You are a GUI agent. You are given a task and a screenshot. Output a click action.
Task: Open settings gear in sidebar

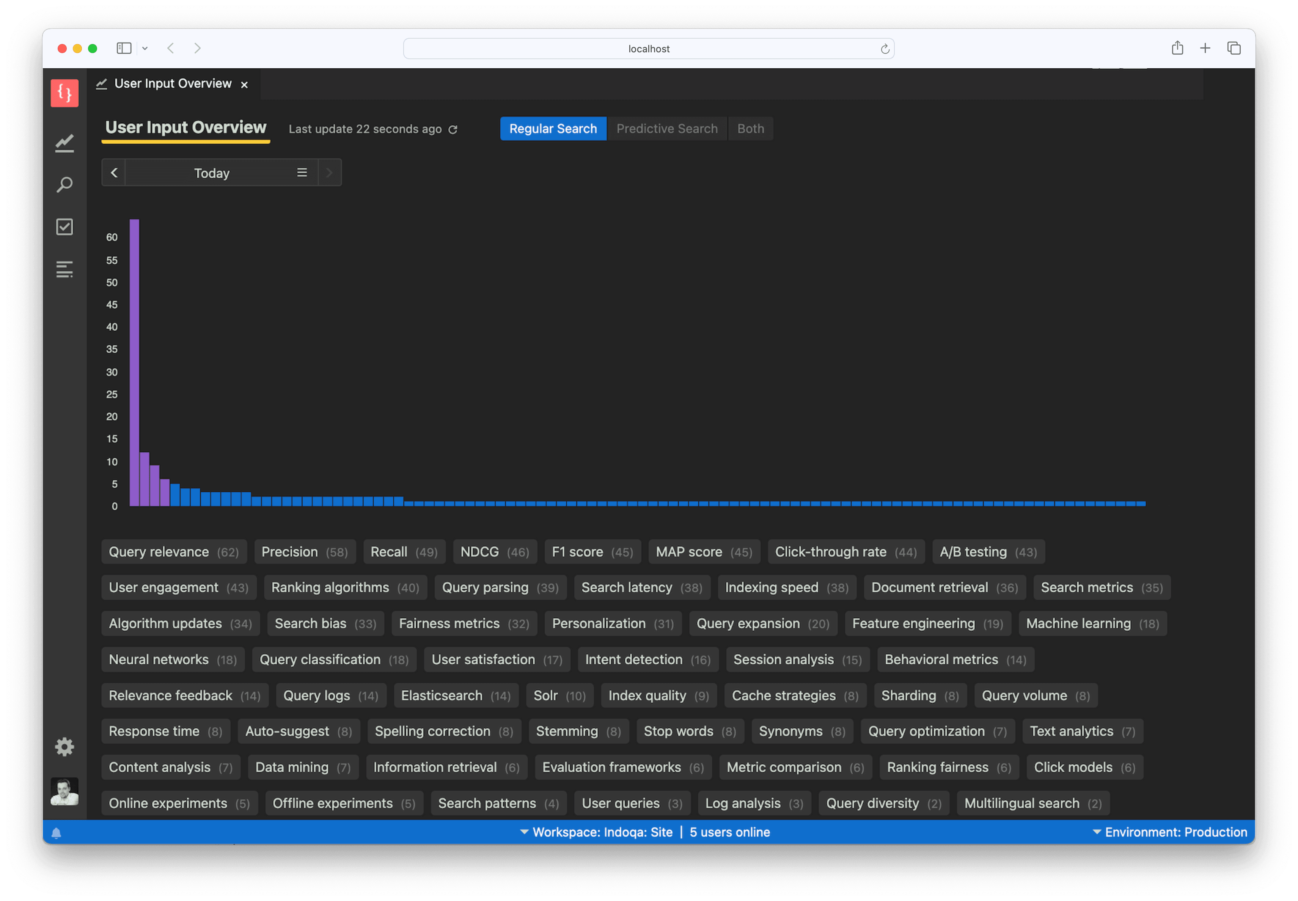(64, 747)
